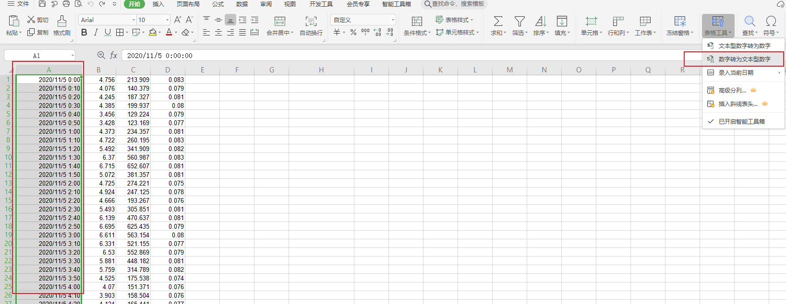The height and width of the screenshot is (304, 786).
Task: Expand the Name Box A1 dropdown arrow
Action: pyautogui.click(x=73, y=56)
